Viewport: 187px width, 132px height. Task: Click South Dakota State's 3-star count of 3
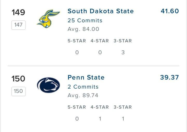point(123,52)
